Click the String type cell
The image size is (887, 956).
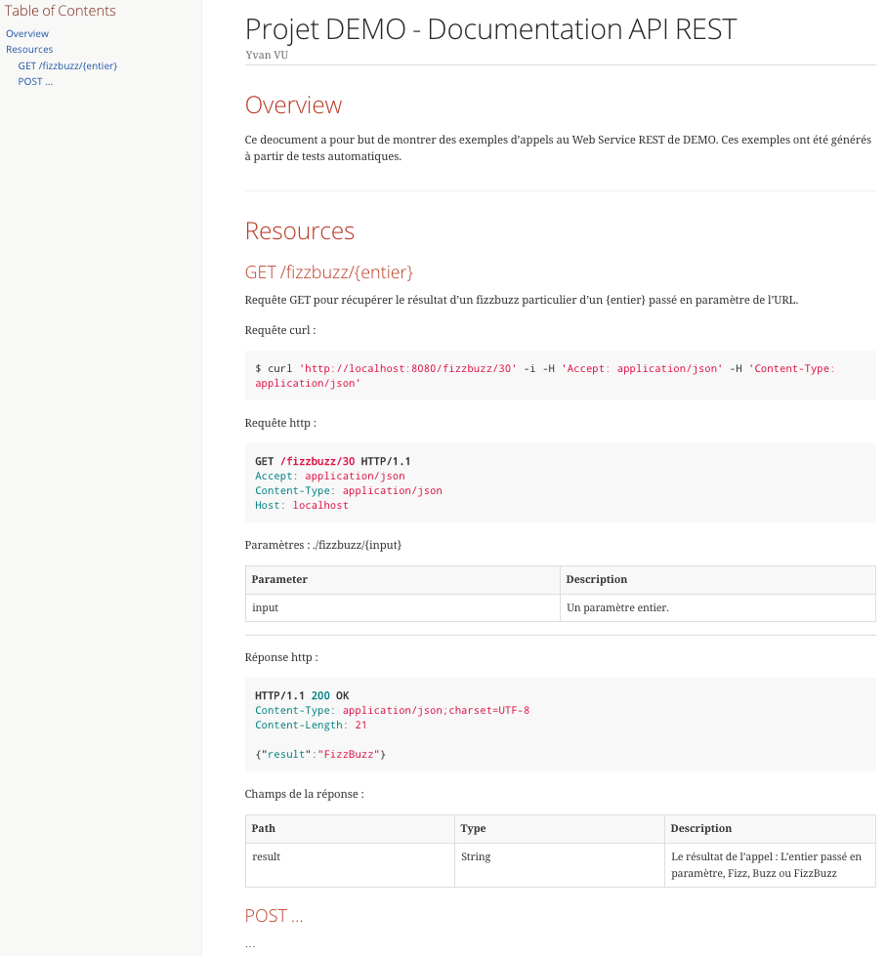(560, 865)
